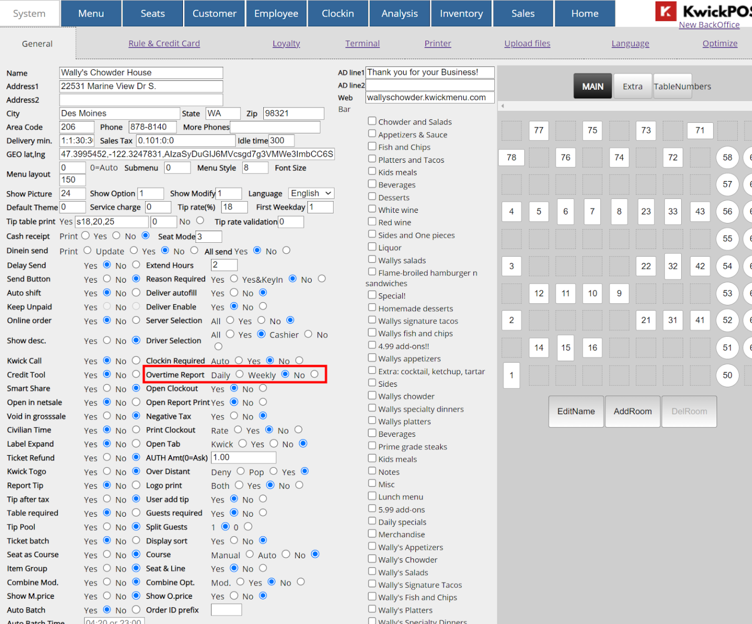Open Rule & Credit Card settings

(164, 43)
